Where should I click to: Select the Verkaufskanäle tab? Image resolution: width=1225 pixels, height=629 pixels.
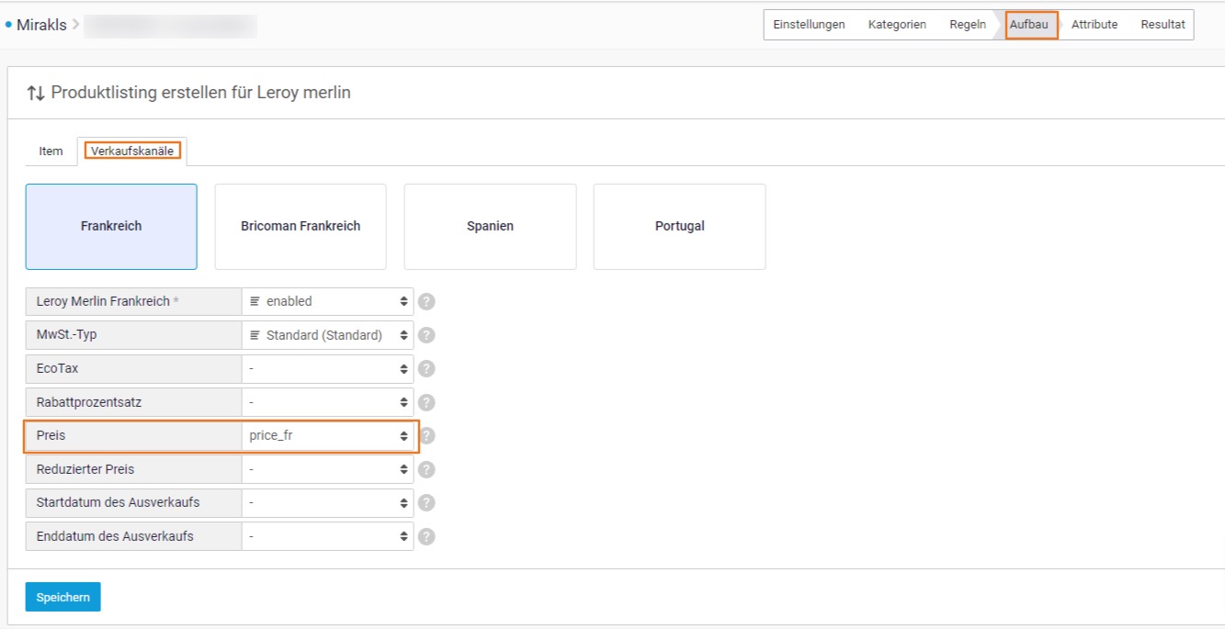(132, 151)
